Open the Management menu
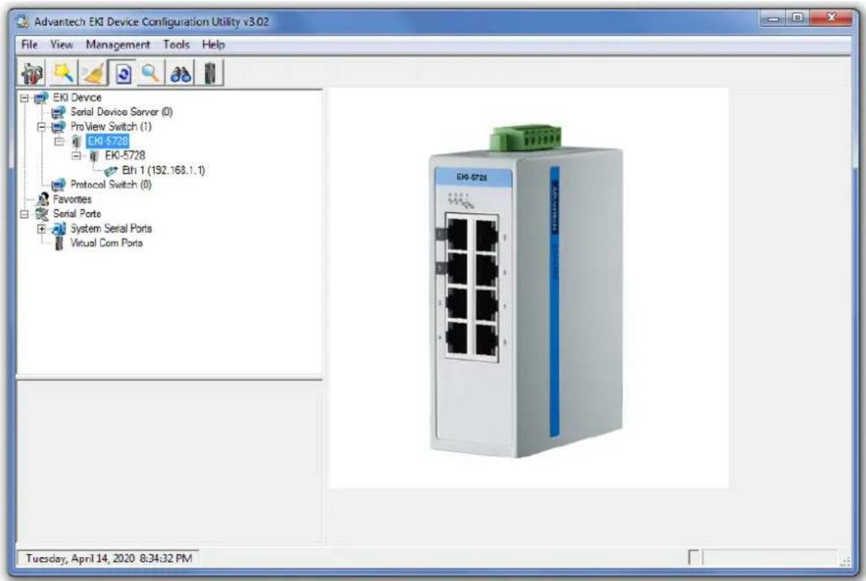Image resolution: width=866 pixels, height=581 pixels. 118,44
